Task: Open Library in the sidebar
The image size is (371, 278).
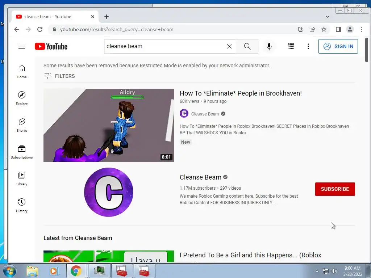Action: click(22, 178)
